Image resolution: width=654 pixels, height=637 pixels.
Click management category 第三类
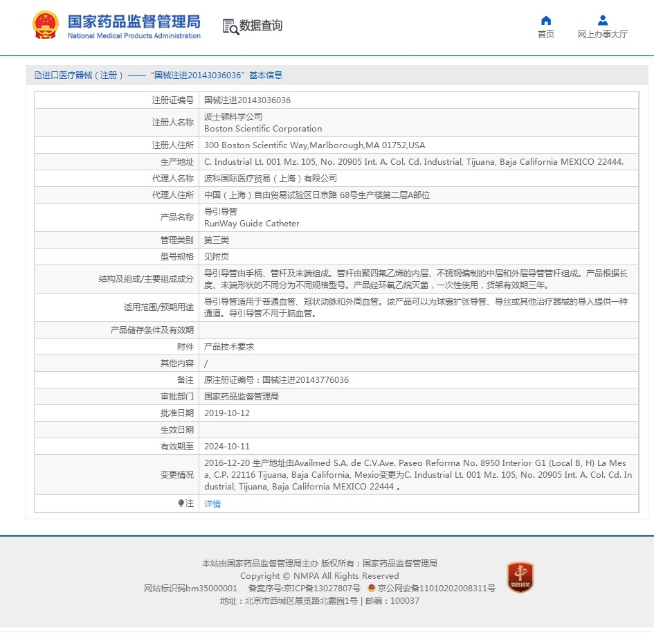(217, 240)
